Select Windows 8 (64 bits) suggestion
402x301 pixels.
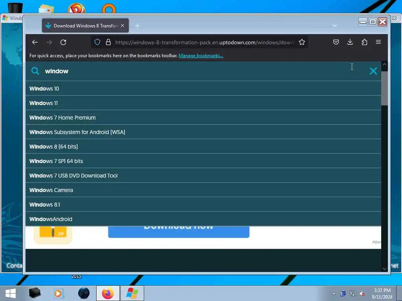pos(203,147)
